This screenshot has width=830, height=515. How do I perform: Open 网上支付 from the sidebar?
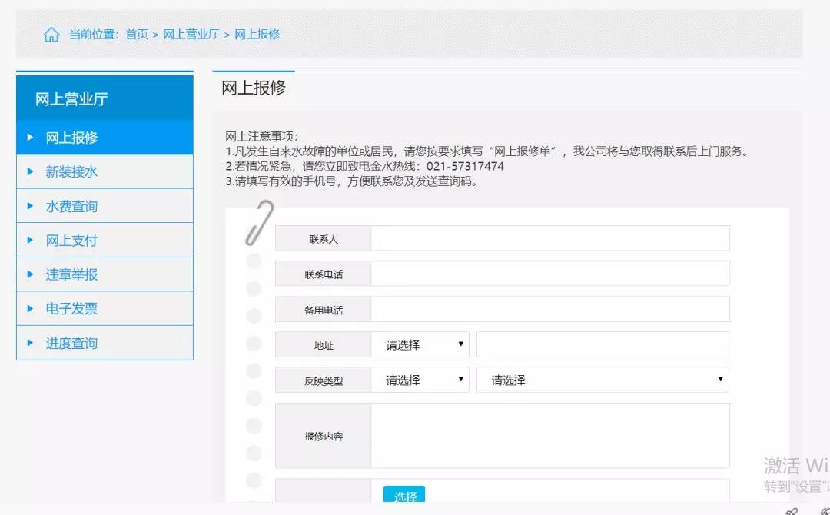71,241
